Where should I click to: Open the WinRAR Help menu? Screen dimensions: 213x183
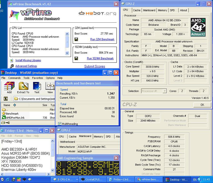click(60, 78)
